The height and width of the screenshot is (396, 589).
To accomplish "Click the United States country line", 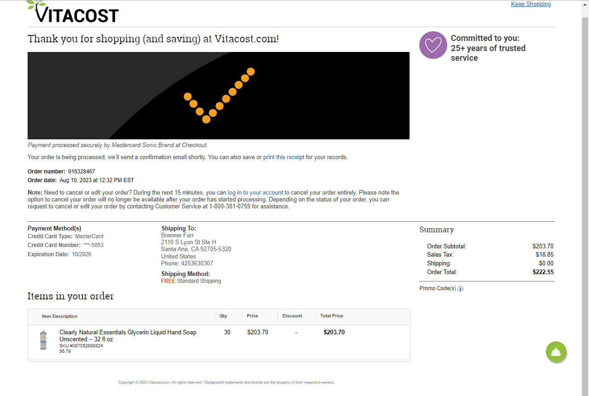I will click(x=179, y=257).
